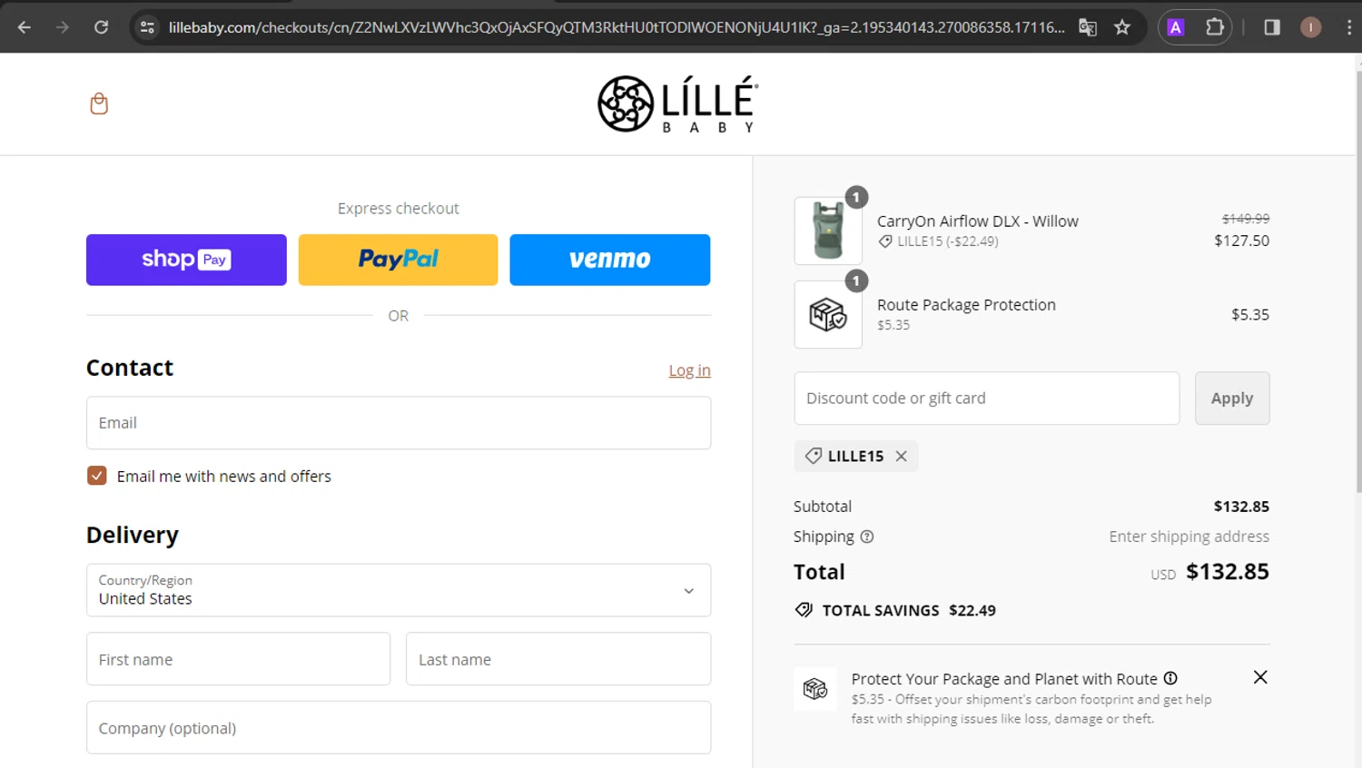Expand the Country/Region dropdown
Viewport: 1362px width, 768px height.
(x=399, y=590)
